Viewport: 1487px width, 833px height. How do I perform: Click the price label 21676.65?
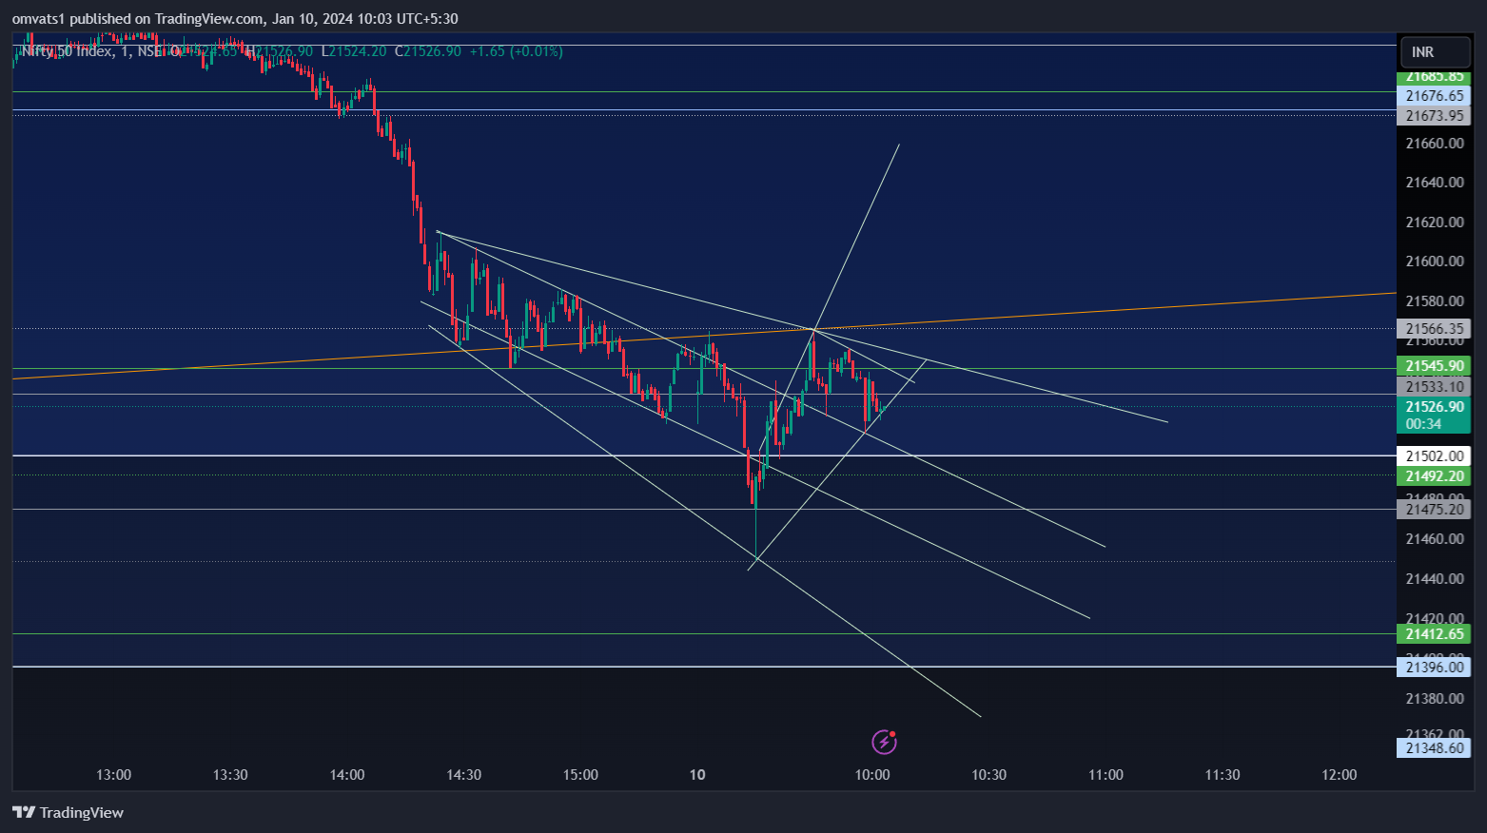coord(1434,96)
